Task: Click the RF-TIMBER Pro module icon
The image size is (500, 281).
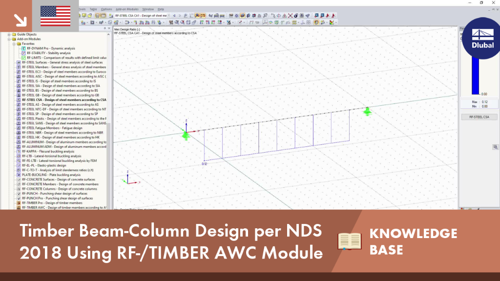Action: click(19, 203)
